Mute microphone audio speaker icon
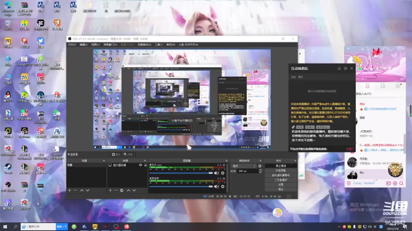 (216, 173)
